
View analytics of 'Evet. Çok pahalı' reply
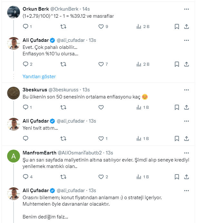(139, 64)
